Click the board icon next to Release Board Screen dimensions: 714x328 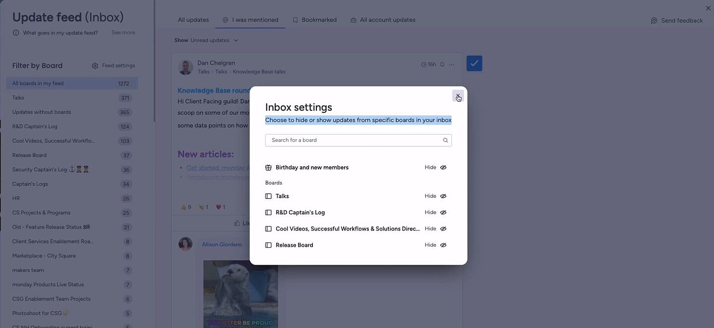tap(268, 245)
